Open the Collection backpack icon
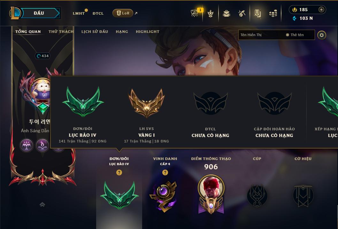The image size is (338, 229). coord(226,13)
